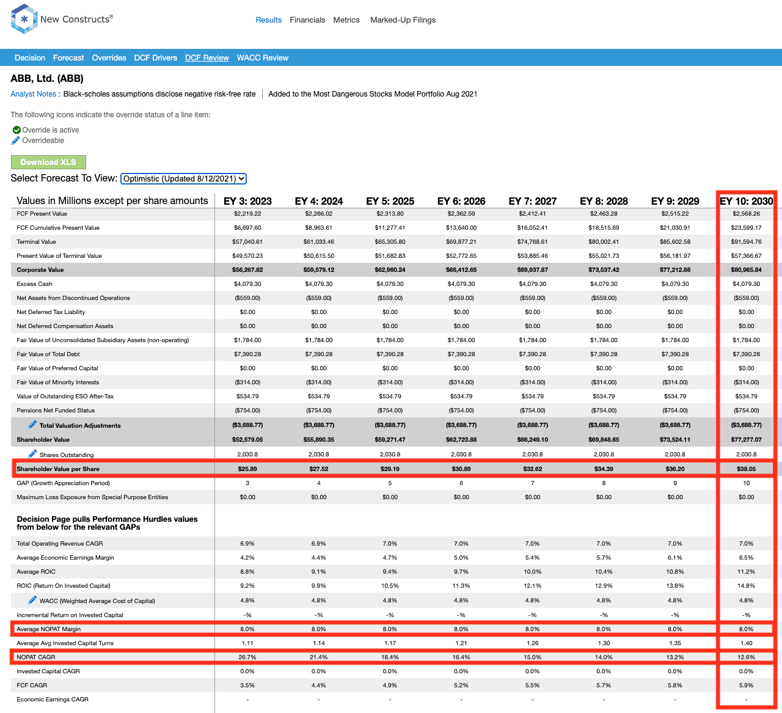Click the Terminal Value row label

coord(36,242)
